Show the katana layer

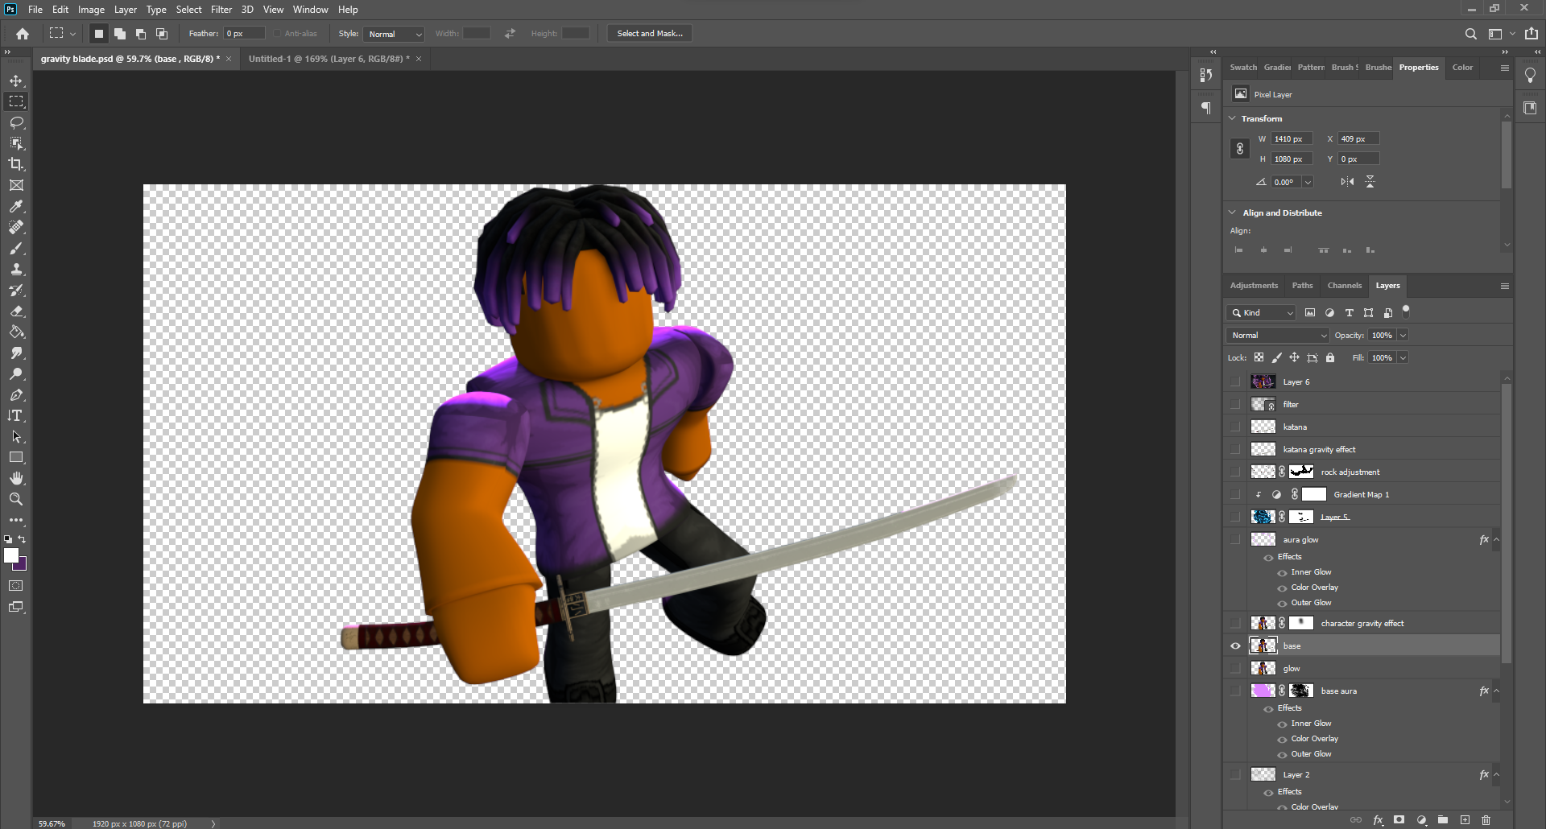pos(1235,427)
